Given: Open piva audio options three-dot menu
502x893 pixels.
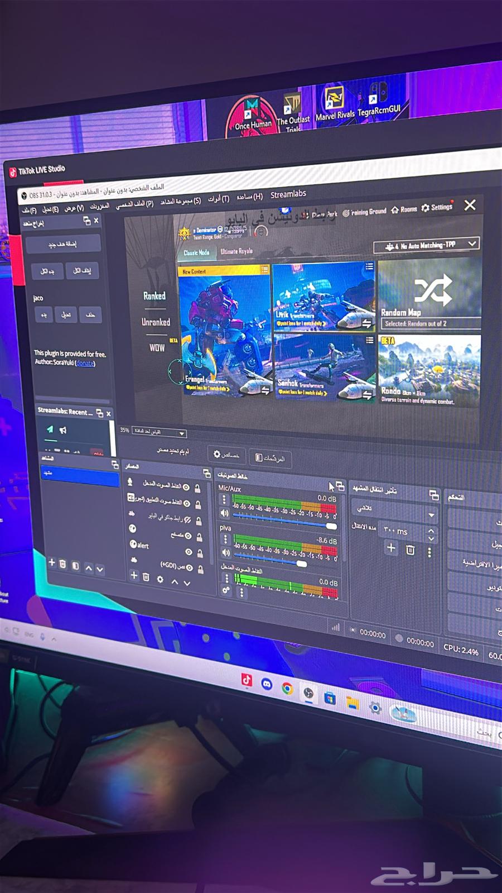Looking at the screenshot, I should pos(225,539).
